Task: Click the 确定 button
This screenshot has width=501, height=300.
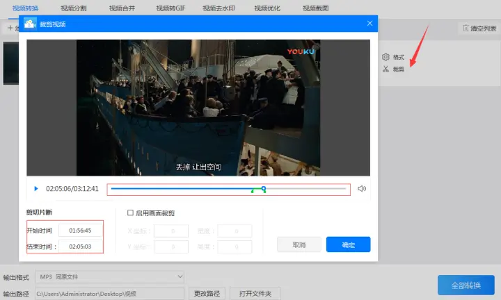Action: pyautogui.click(x=349, y=244)
